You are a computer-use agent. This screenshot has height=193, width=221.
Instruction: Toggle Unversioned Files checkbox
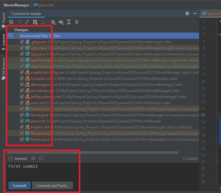(x=16, y=36)
